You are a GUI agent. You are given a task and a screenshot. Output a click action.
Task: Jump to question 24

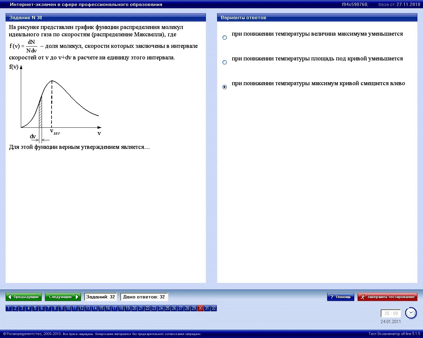(x=161, y=308)
